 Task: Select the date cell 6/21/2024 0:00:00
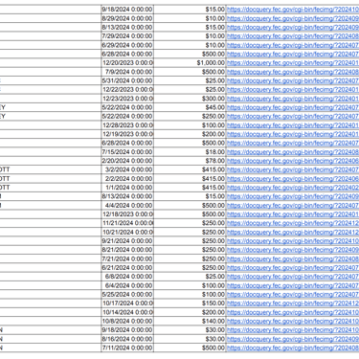(127, 268)
